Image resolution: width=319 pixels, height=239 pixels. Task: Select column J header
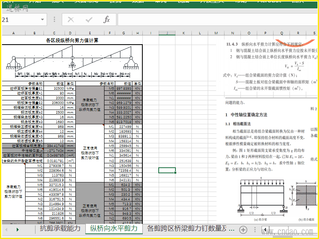(x=167, y=33)
